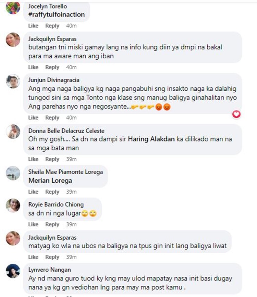The width and height of the screenshot is (257, 297).
Task: Click the Jackquilyn Esparas name on the butangan comment
Action: pos(52,39)
